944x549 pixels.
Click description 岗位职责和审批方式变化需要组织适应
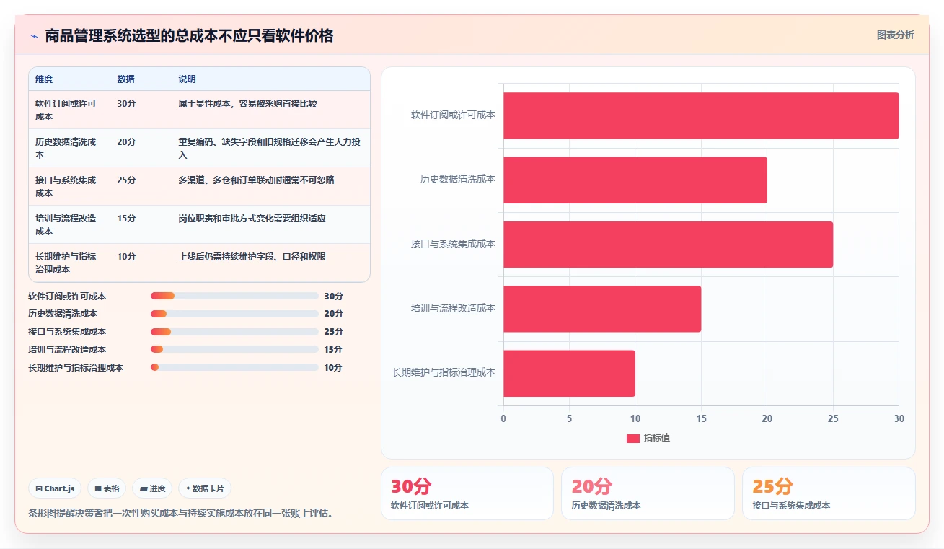point(252,219)
